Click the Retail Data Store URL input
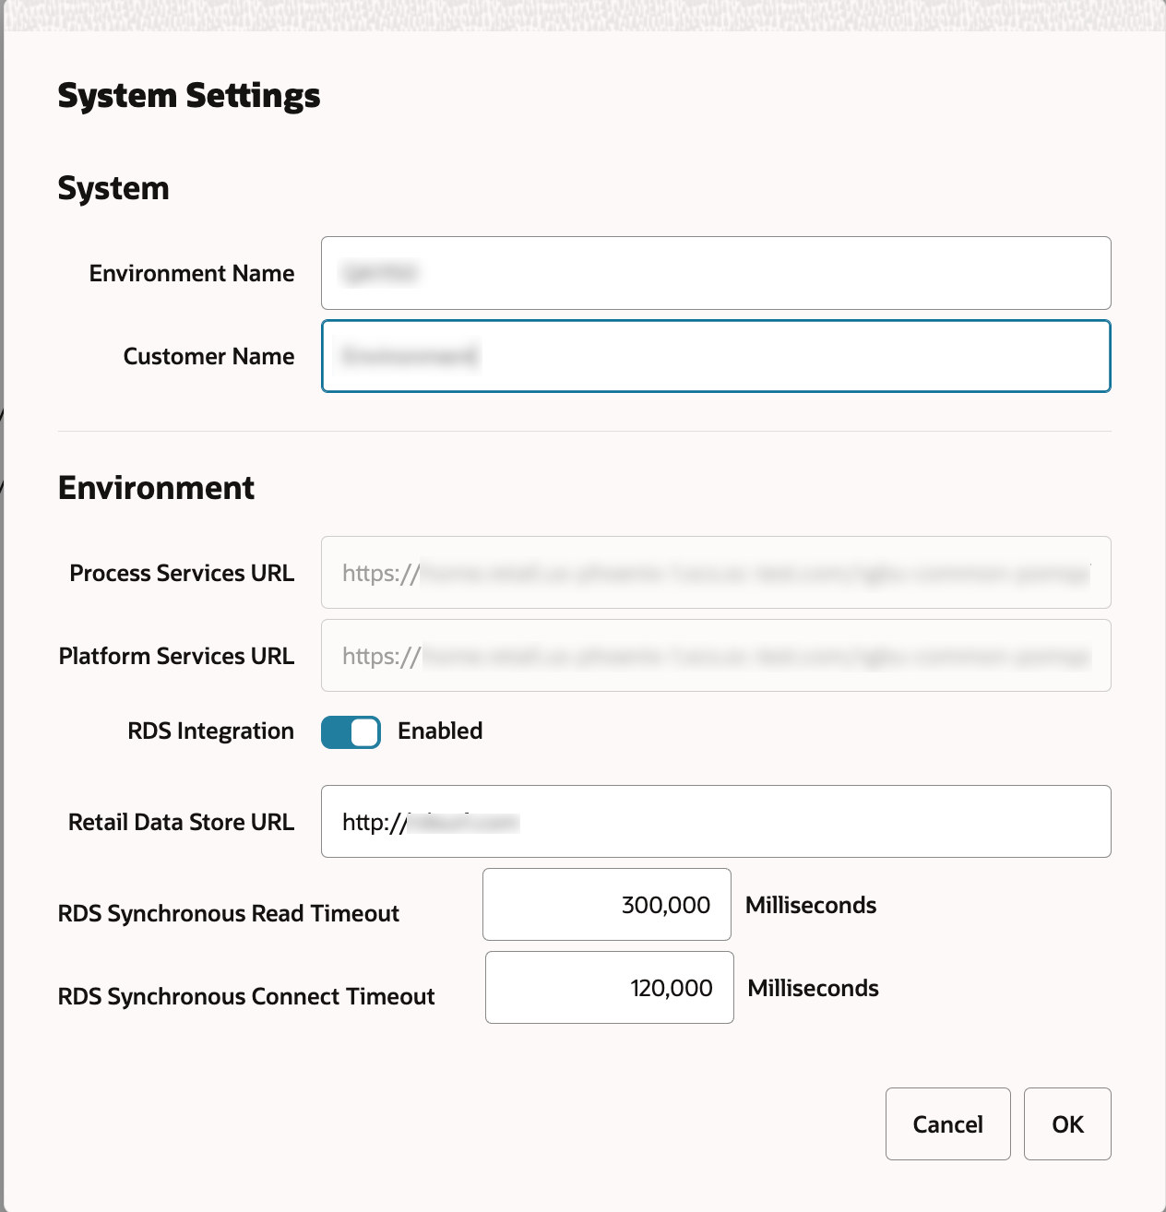 [716, 822]
